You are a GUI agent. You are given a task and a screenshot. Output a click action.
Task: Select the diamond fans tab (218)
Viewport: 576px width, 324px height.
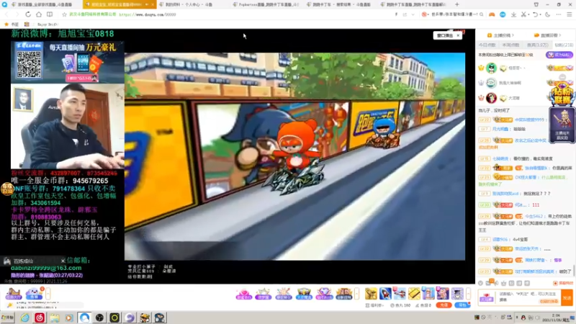[564, 45]
